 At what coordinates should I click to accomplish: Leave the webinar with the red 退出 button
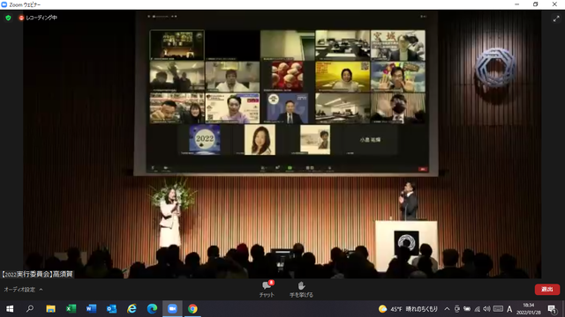(547, 290)
